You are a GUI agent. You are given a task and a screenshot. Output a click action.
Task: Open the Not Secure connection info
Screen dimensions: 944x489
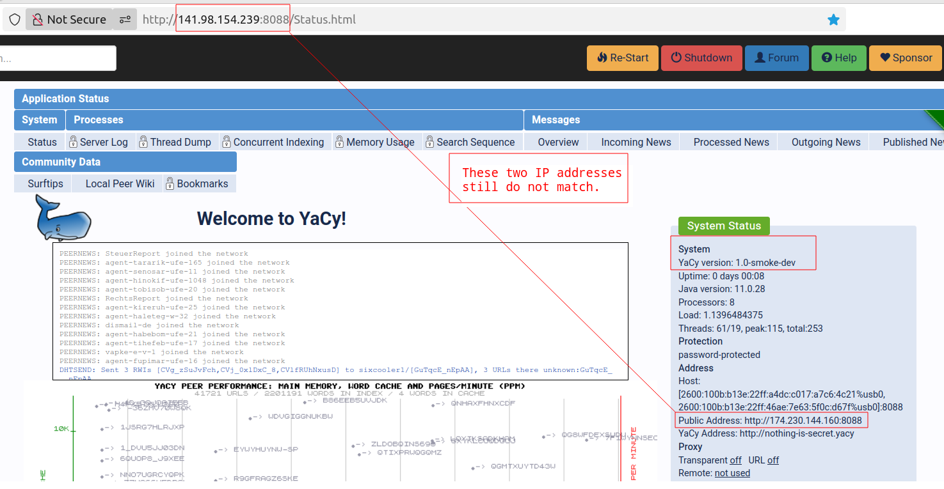coord(69,20)
